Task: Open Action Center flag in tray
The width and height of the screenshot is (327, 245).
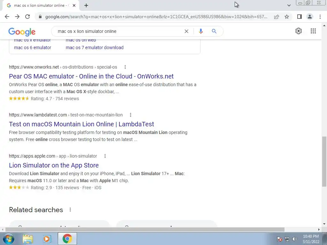Action: (279, 239)
